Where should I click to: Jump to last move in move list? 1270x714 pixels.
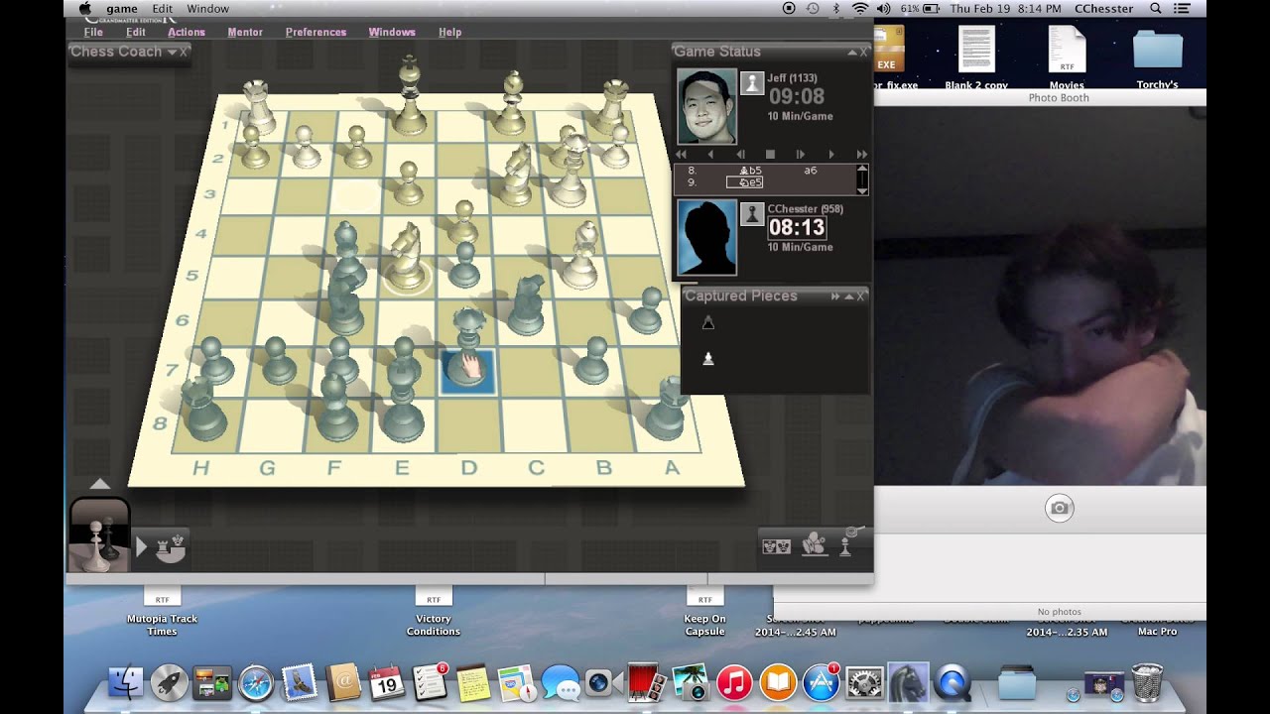pos(861,155)
